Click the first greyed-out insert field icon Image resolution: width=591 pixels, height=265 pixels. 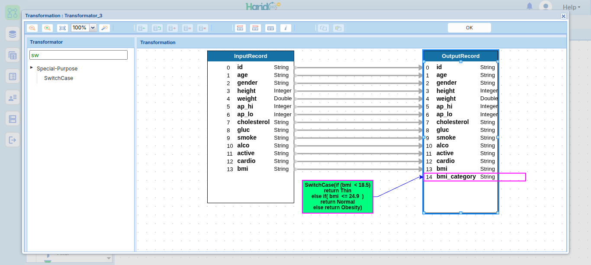[x=142, y=28]
